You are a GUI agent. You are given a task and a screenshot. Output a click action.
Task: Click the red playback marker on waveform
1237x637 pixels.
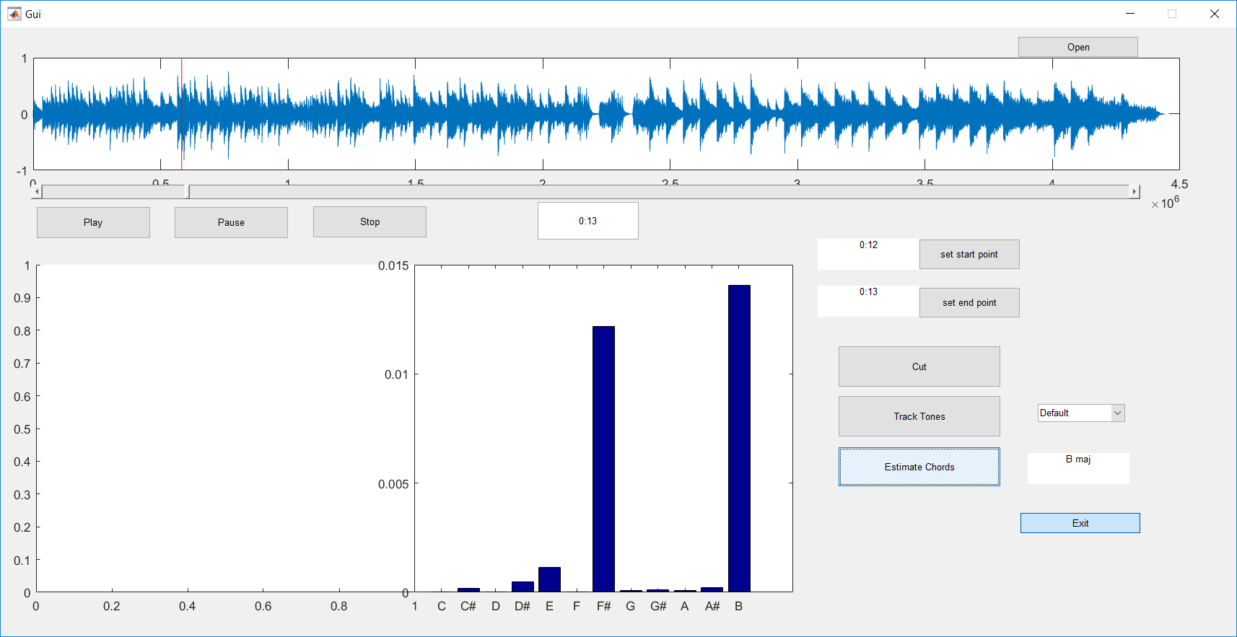click(182, 114)
